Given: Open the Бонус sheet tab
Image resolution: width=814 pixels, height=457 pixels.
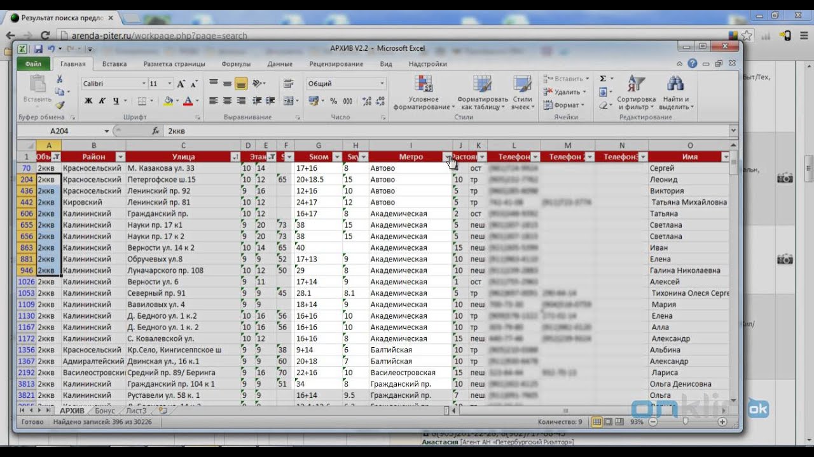Looking at the screenshot, I should click(x=105, y=411).
